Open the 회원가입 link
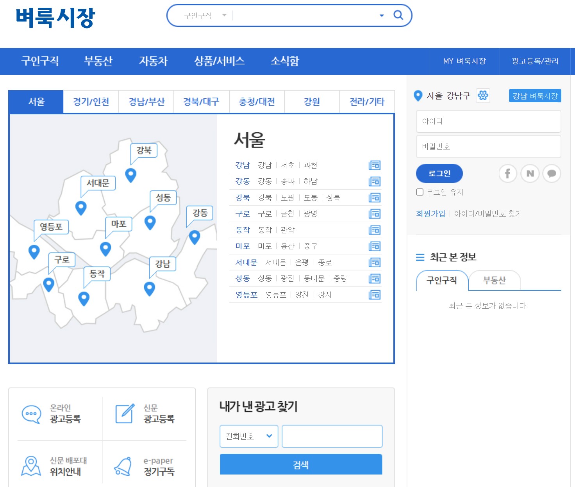Viewport: 575px width, 487px height. [430, 213]
